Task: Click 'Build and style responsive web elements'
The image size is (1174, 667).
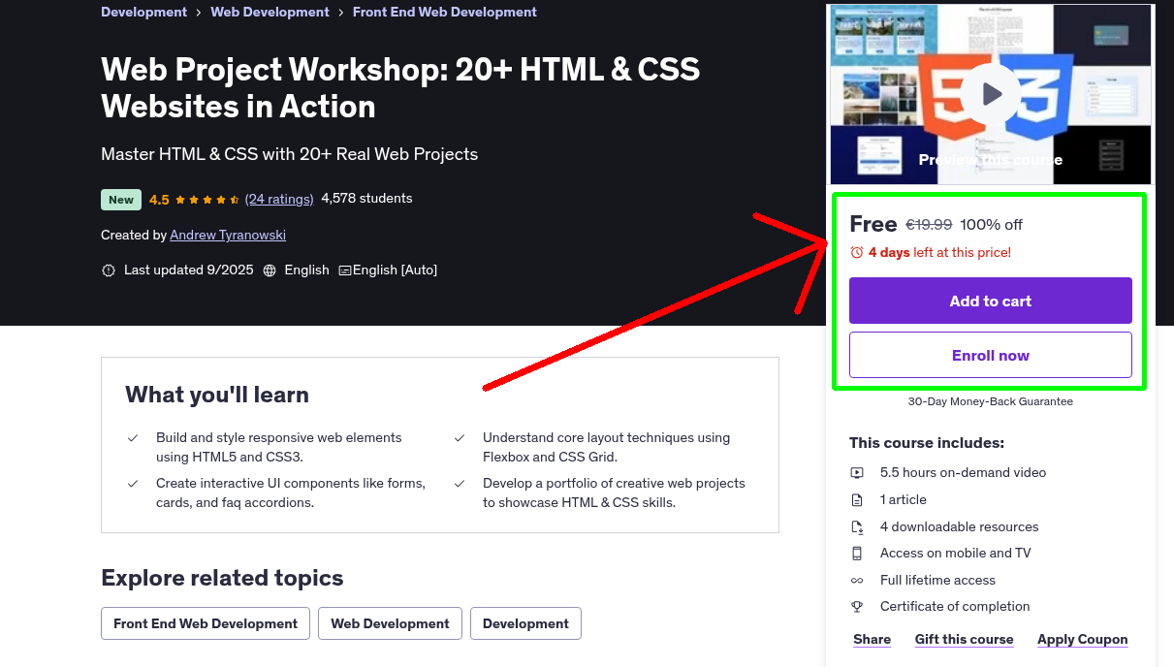Action: 279,447
